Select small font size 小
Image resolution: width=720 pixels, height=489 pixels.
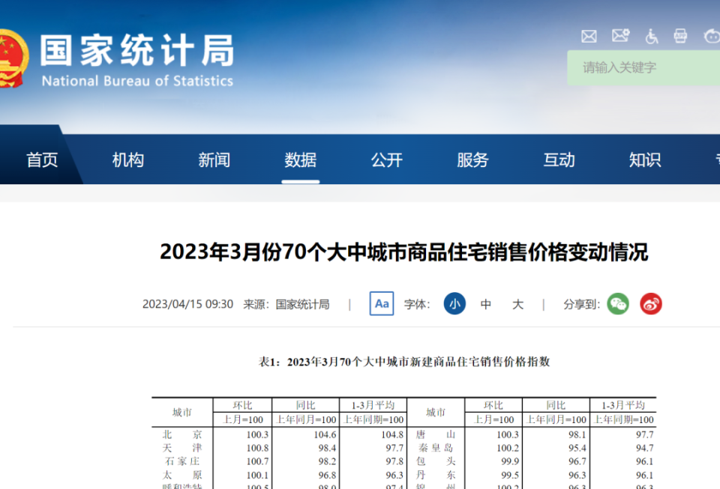[x=454, y=304]
